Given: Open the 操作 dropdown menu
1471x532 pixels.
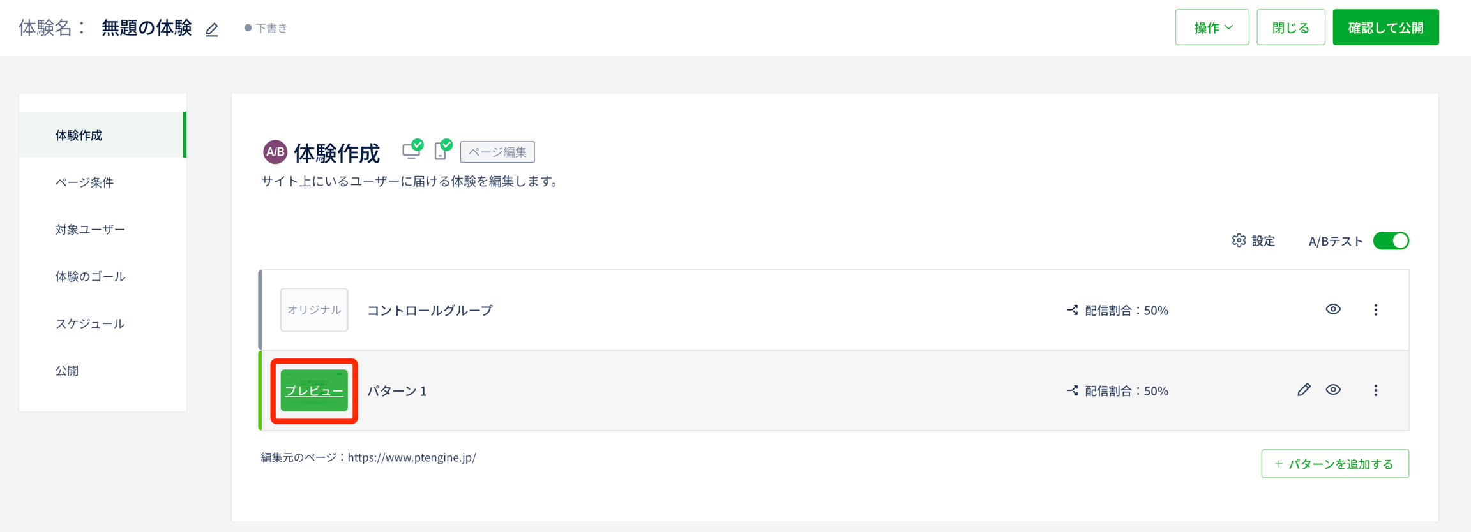Looking at the screenshot, I should coord(1212,27).
